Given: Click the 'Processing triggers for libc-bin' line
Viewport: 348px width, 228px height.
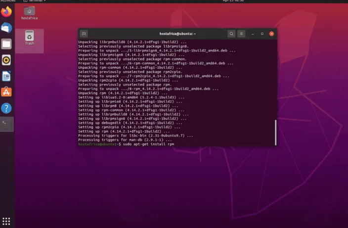Looking at the screenshot, I should point(135,136).
